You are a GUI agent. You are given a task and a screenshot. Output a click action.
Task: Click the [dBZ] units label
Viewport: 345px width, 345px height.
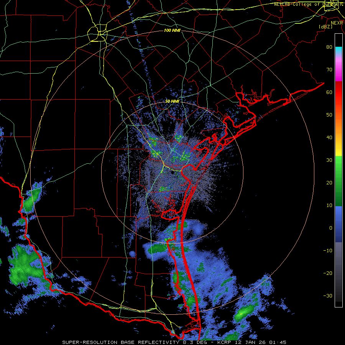[325, 26]
